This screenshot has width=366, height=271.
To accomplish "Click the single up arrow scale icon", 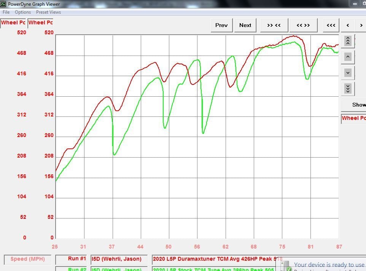I will (x=347, y=56).
